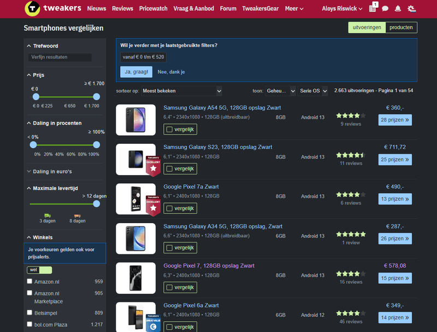
Task: Click star rating of Galaxy A54 5G
Action: point(351,115)
